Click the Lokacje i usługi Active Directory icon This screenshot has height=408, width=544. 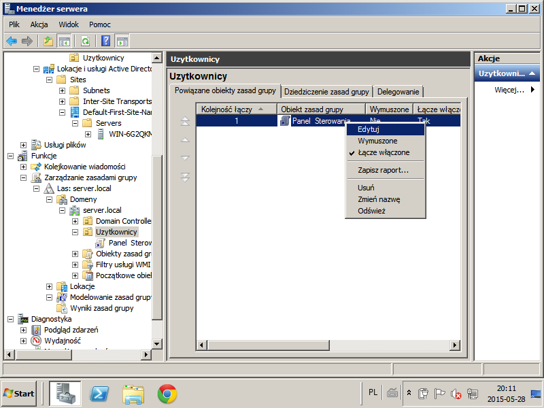(48, 69)
